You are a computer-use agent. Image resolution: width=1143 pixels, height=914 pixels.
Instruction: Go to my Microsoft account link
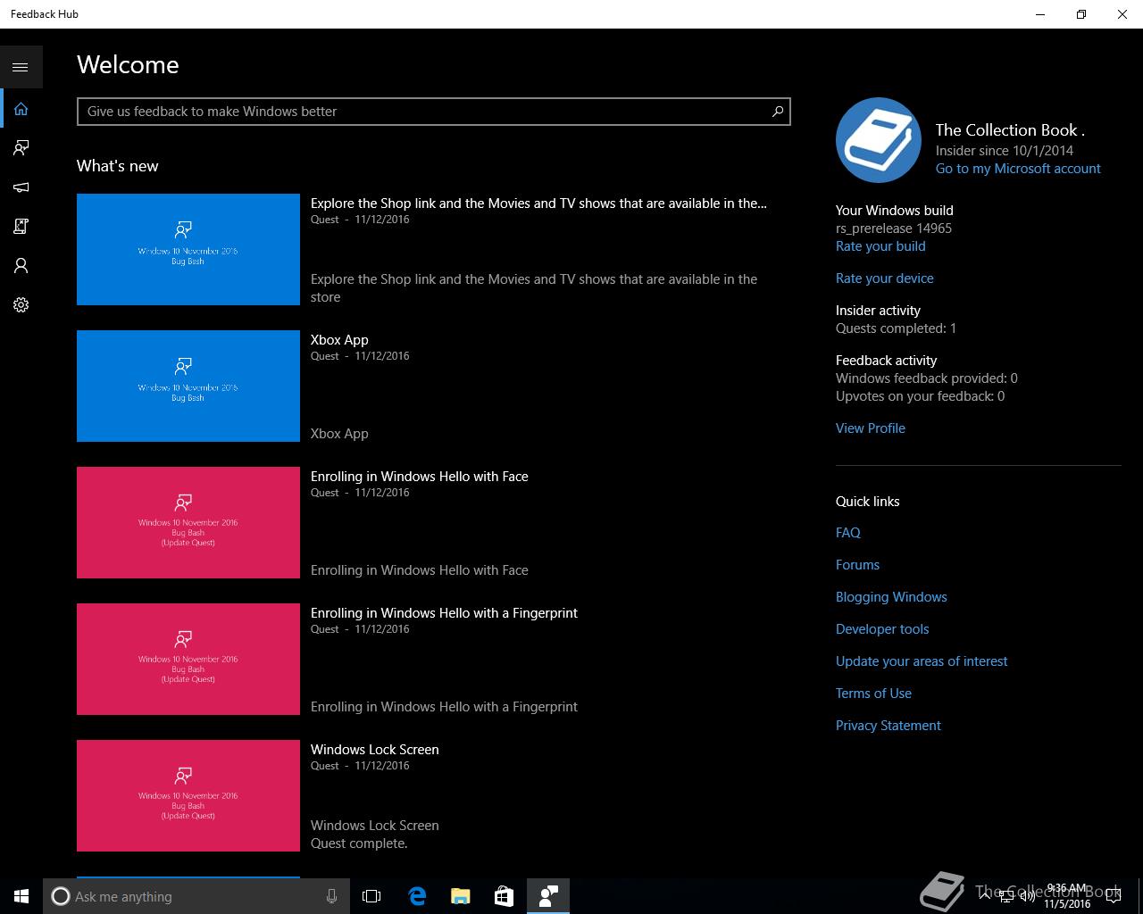coord(1018,169)
